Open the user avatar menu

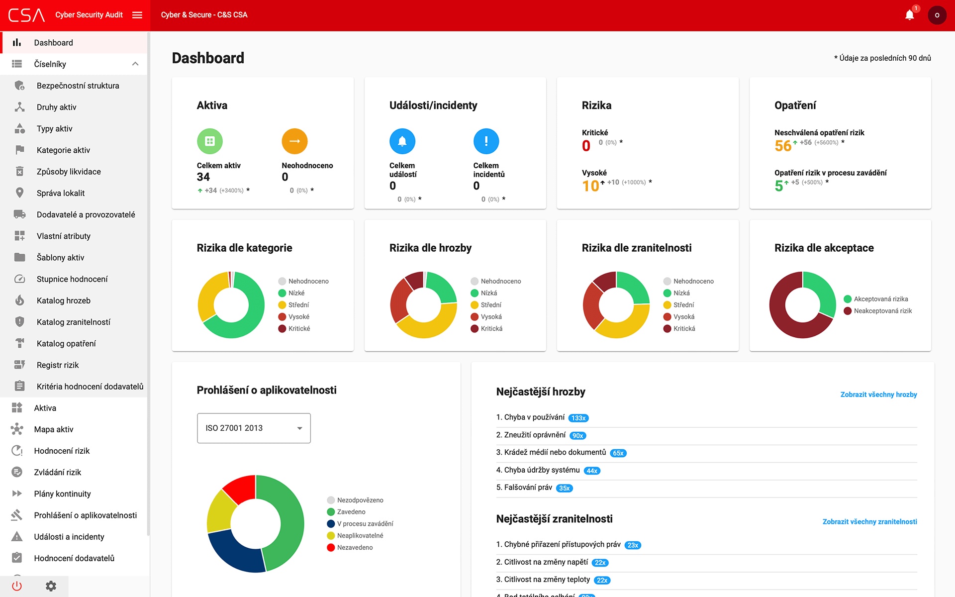[x=937, y=15]
